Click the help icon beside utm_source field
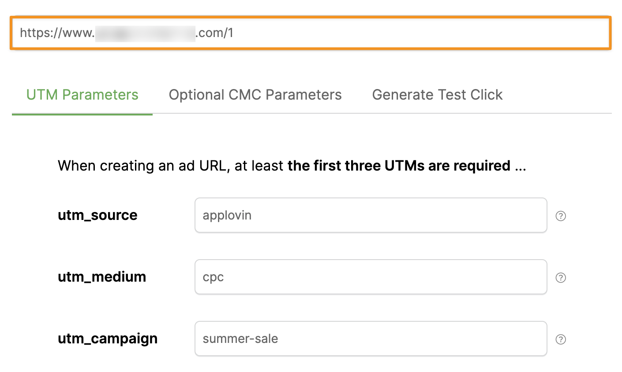 click(561, 216)
